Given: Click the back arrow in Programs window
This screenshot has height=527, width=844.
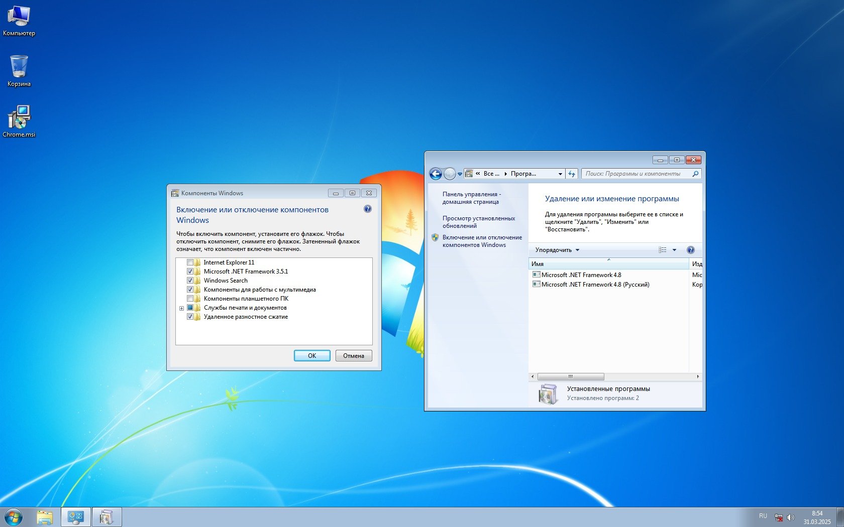Looking at the screenshot, I should 436,174.
